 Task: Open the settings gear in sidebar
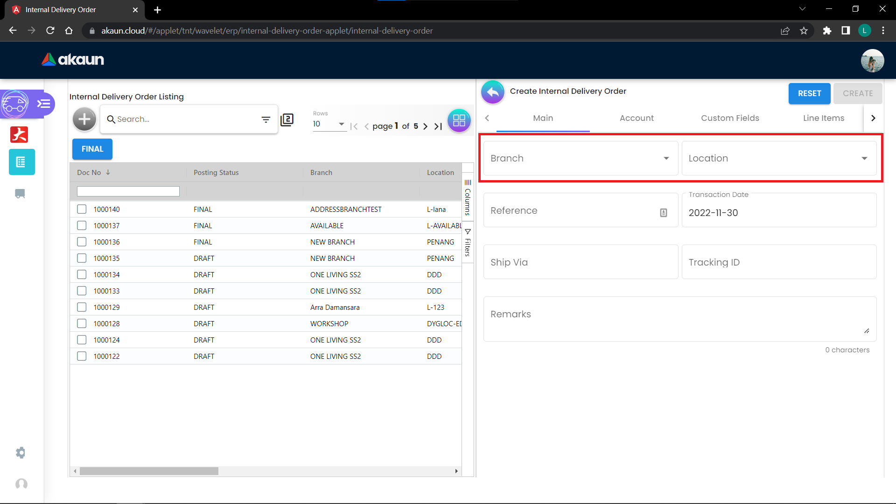tap(21, 452)
